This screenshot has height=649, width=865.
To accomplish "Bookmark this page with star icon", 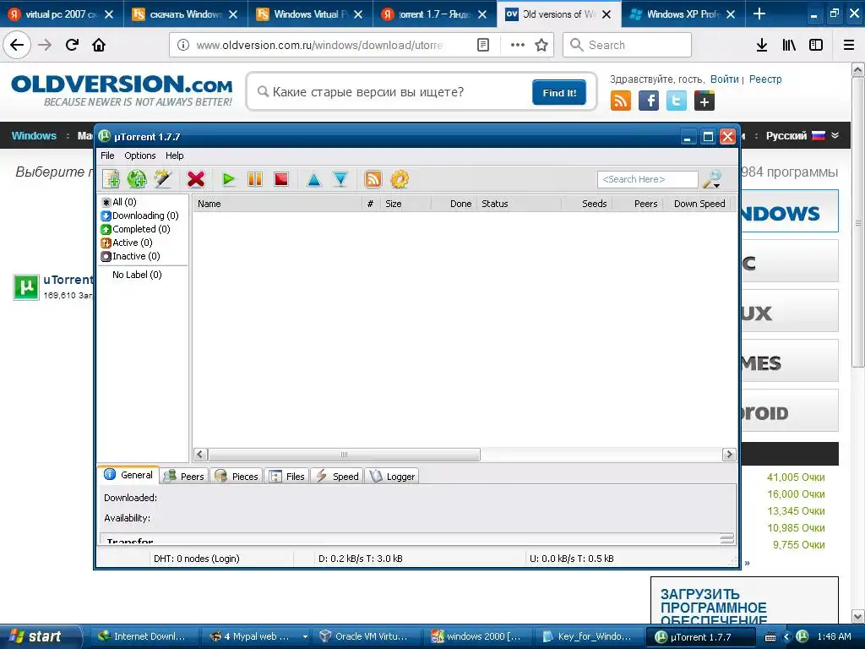I will tap(541, 45).
